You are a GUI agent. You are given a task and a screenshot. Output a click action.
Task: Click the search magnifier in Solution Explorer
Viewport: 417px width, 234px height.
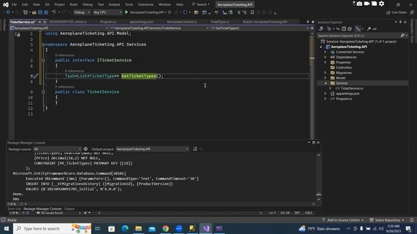(x=403, y=35)
